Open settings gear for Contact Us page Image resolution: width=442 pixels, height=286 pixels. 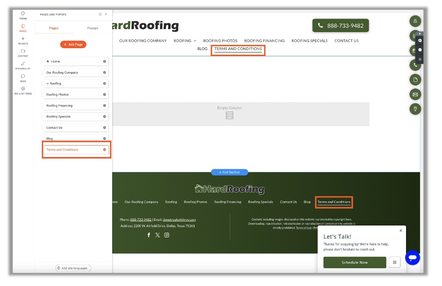104,127
